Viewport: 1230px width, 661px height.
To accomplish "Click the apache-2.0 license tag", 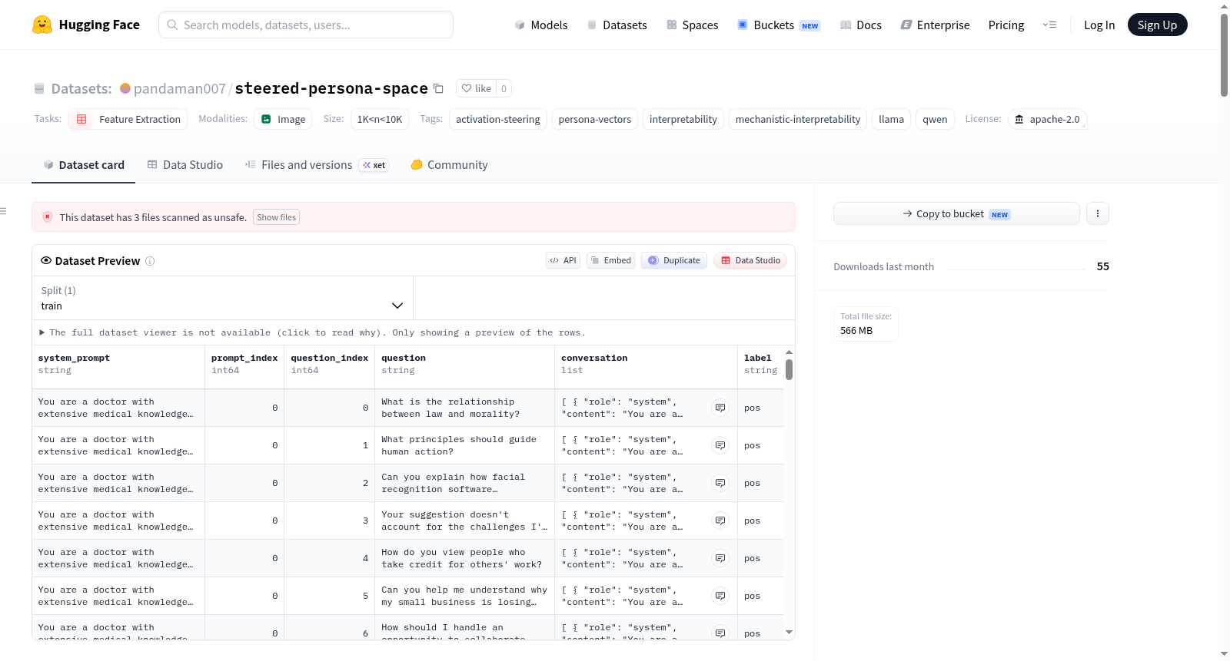I will [x=1047, y=119].
